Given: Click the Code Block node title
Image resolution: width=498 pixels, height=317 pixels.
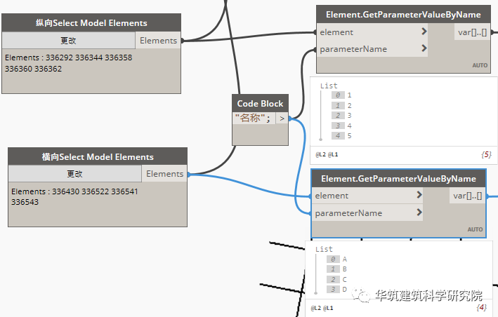Looking at the screenshot, I should point(260,103).
